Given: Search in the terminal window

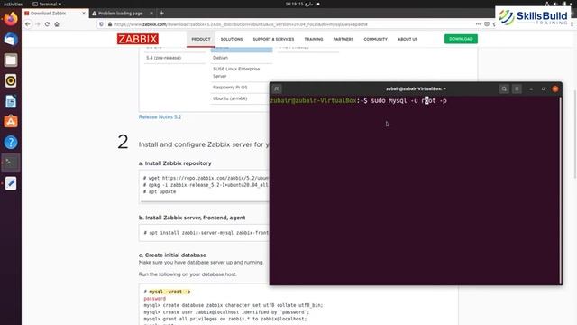Looking at the screenshot, I should pyautogui.click(x=504, y=88).
